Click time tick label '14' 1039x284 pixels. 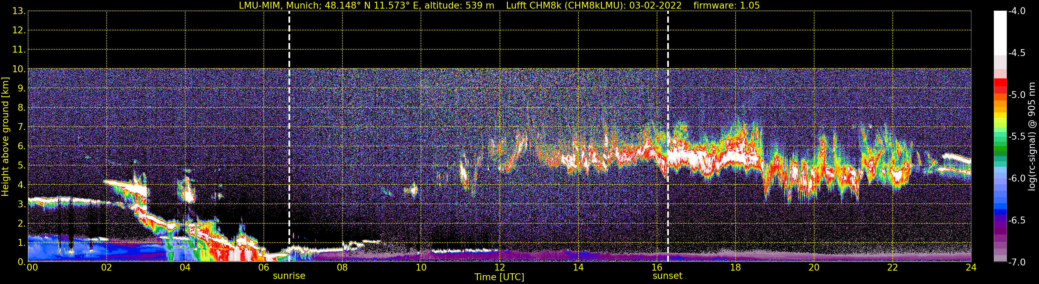point(578,267)
